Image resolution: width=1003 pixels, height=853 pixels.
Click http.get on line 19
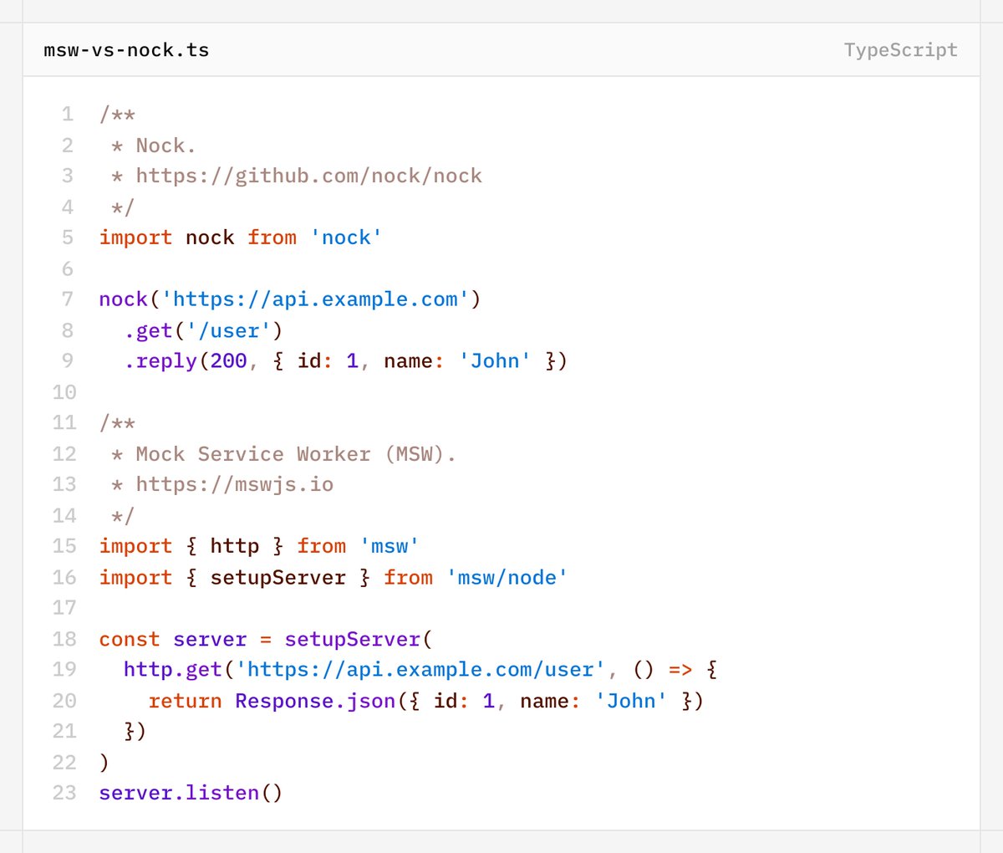(x=173, y=670)
